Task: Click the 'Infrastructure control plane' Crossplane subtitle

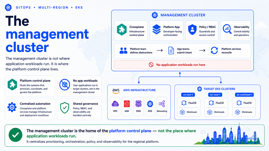Action: click(x=137, y=33)
